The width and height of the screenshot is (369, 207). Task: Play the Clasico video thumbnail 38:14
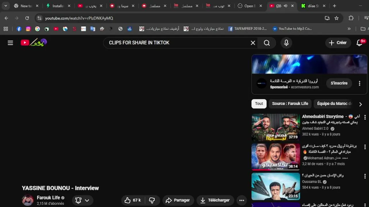(276, 157)
